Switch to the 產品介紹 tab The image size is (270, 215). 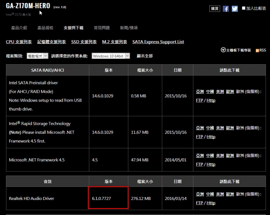point(19,28)
